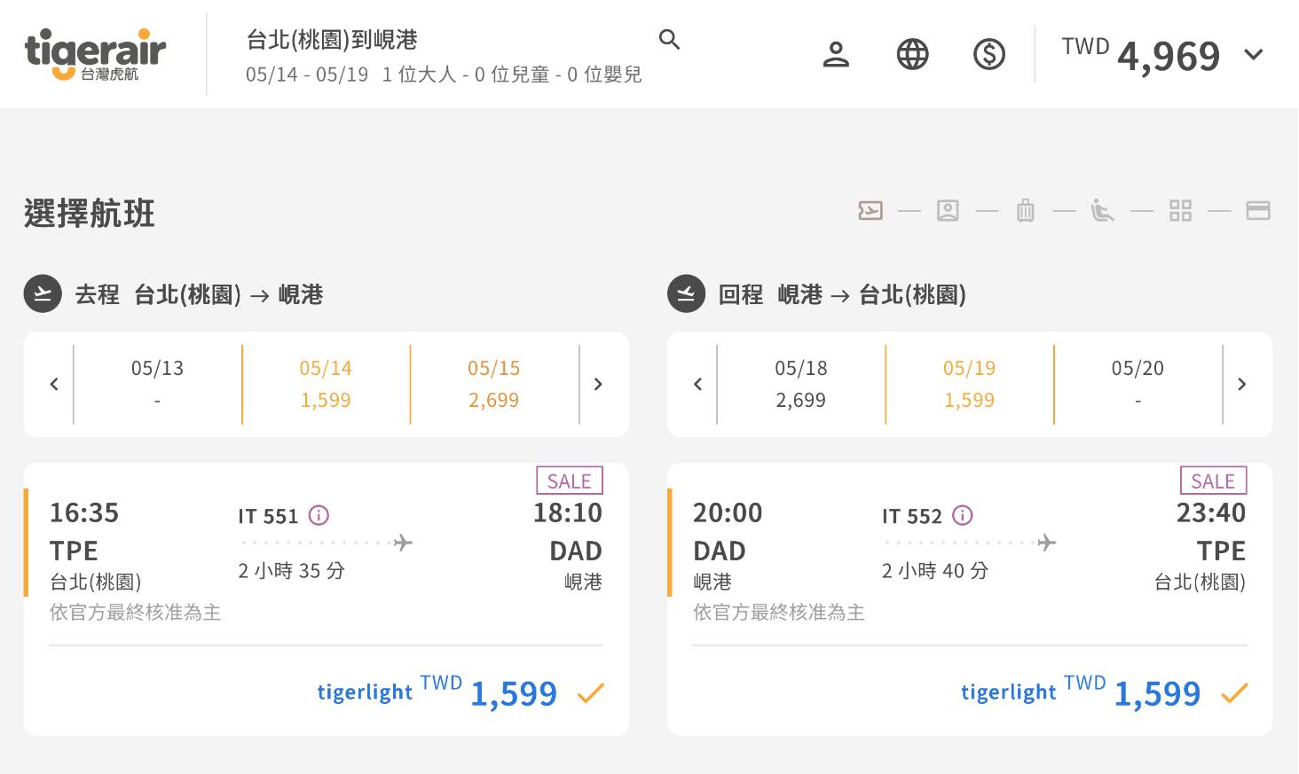Click the baggage step icon in progress bar

click(x=1026, y=211)
